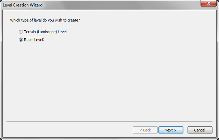Proceed with the Next > button
Screen dimensions: 219x140
coord(171,130)
